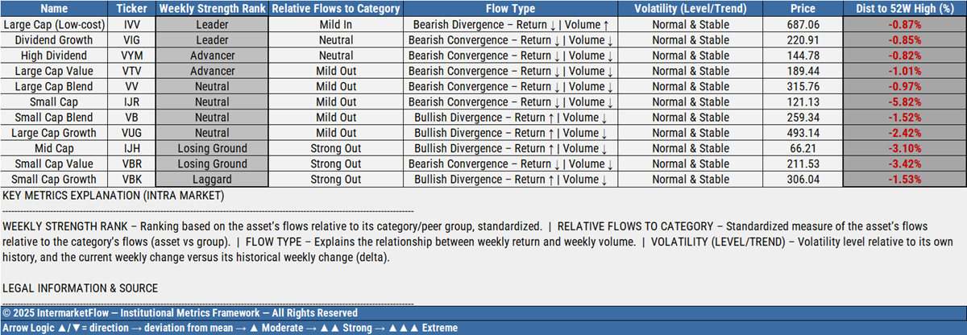Select the -5.82% distance cell
The image size is (967, 335).
(905, 101)
